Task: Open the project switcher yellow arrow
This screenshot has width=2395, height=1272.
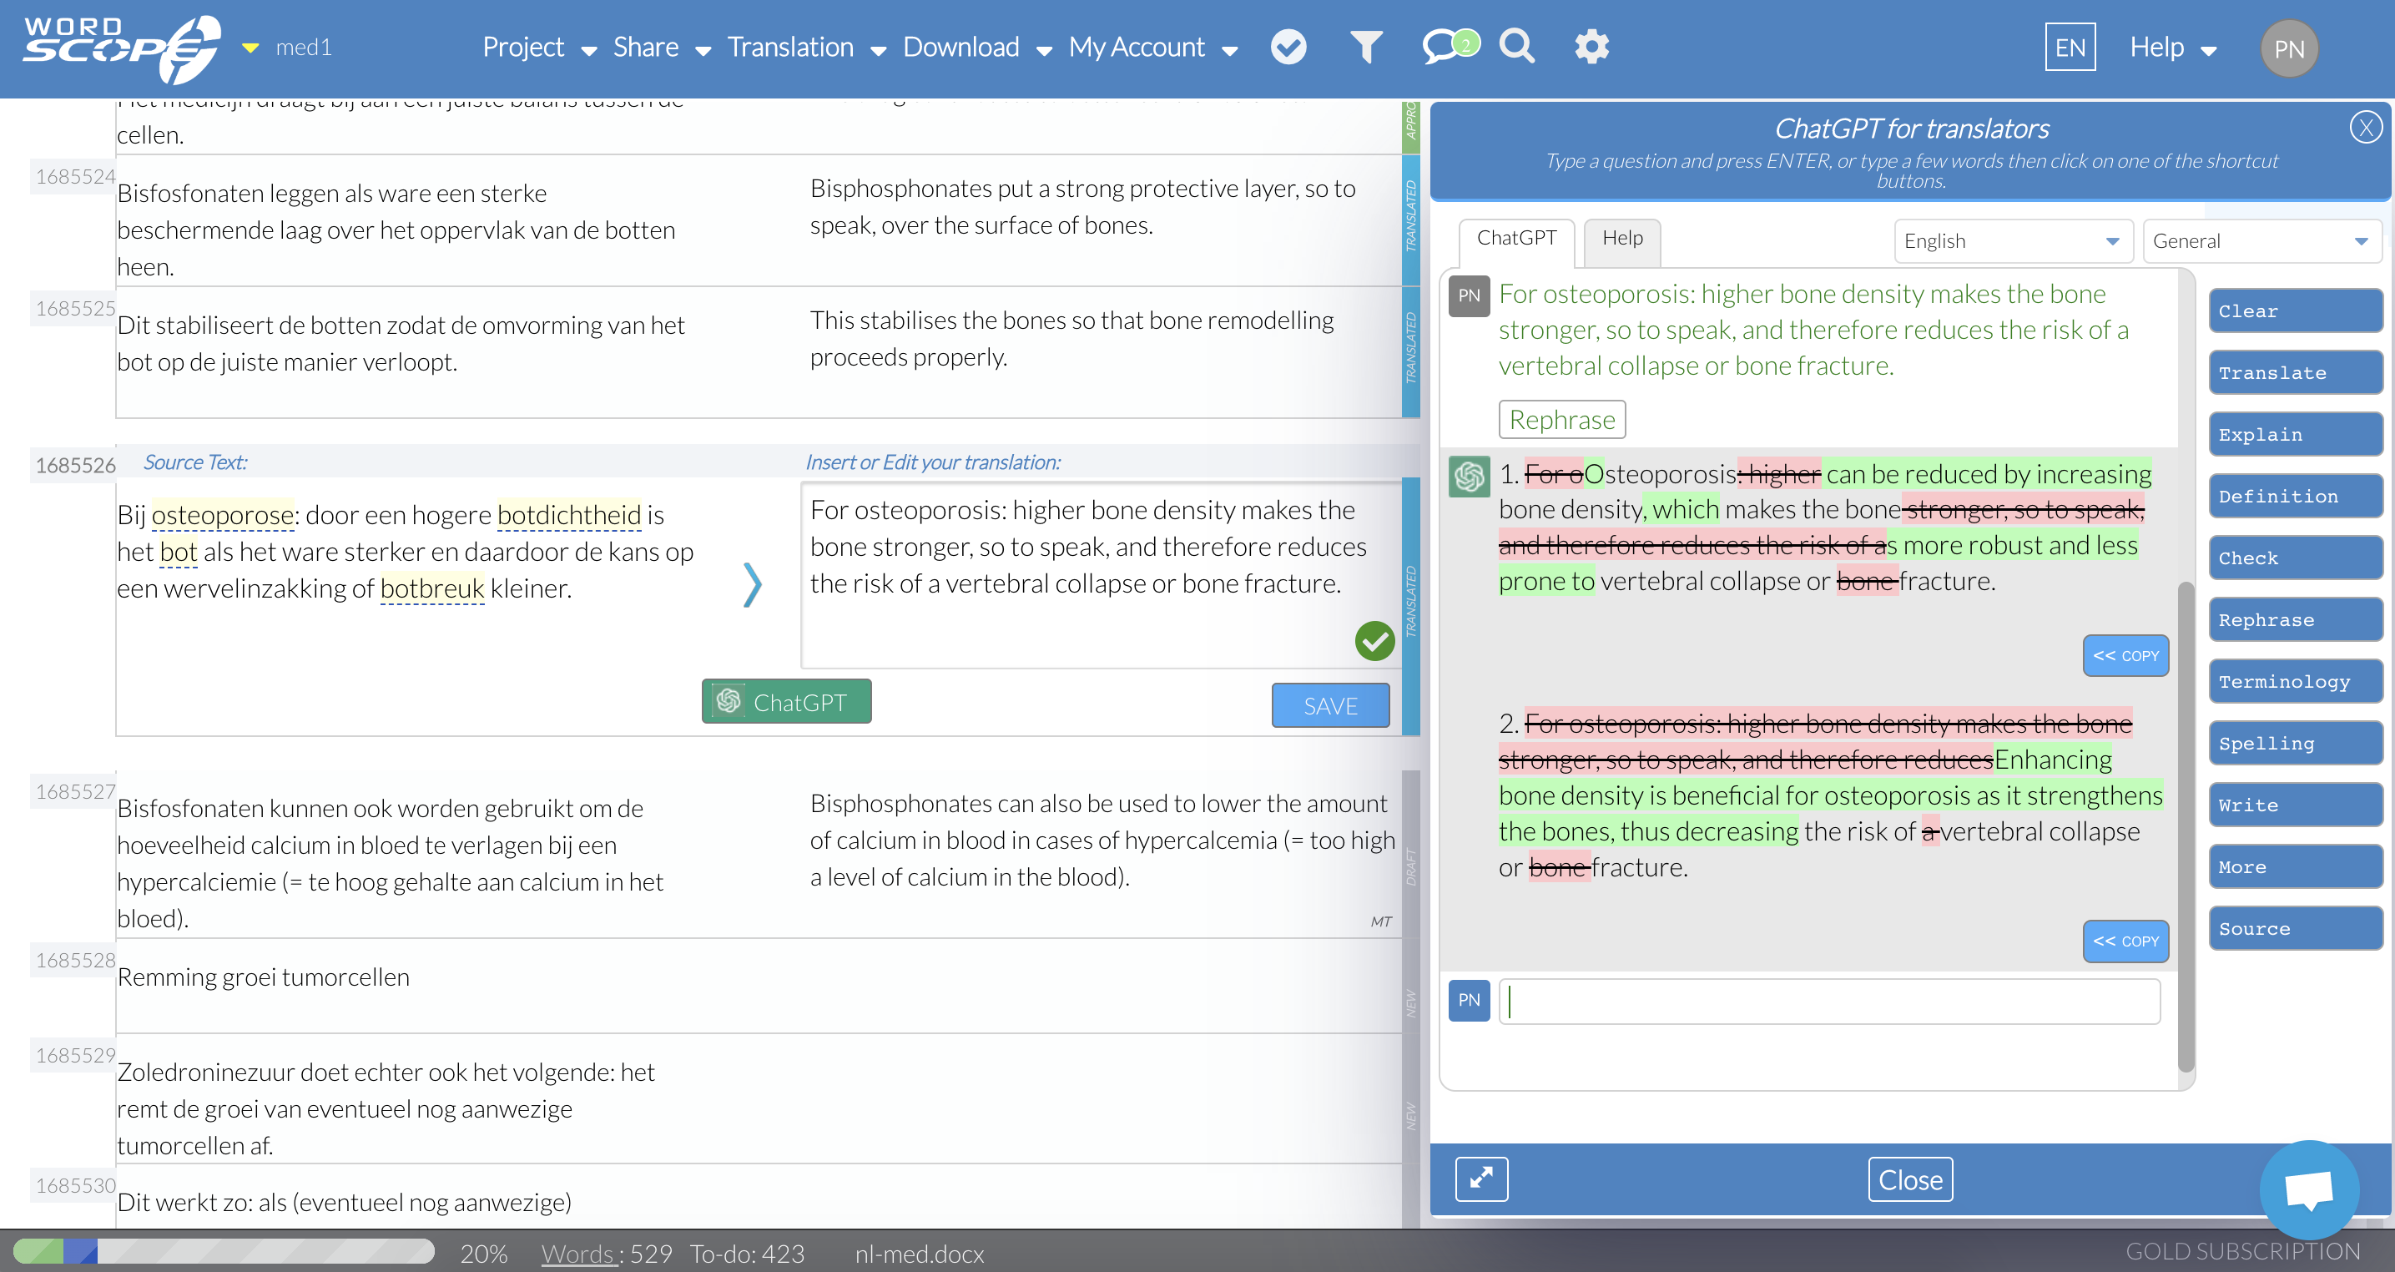Action: (x=250, y=48)
